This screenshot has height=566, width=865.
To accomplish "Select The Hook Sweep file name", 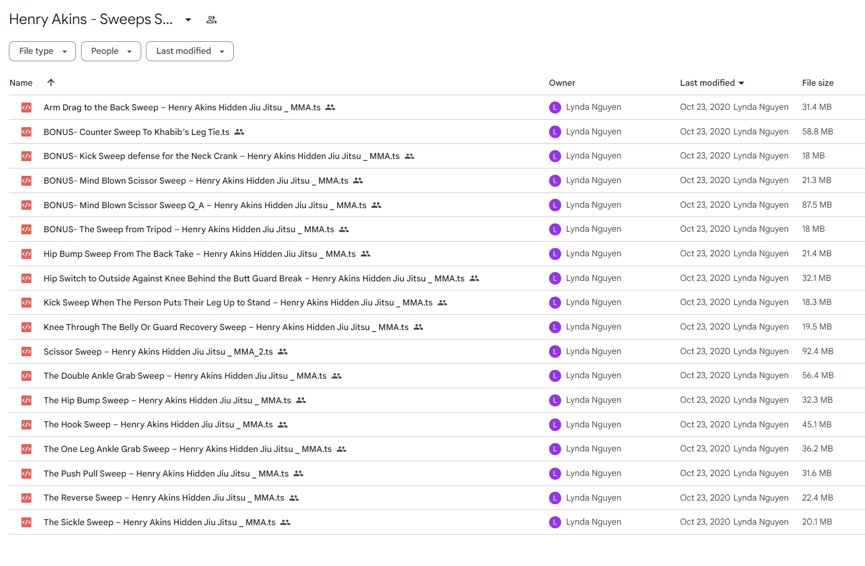I will click(x=158, y=425).
